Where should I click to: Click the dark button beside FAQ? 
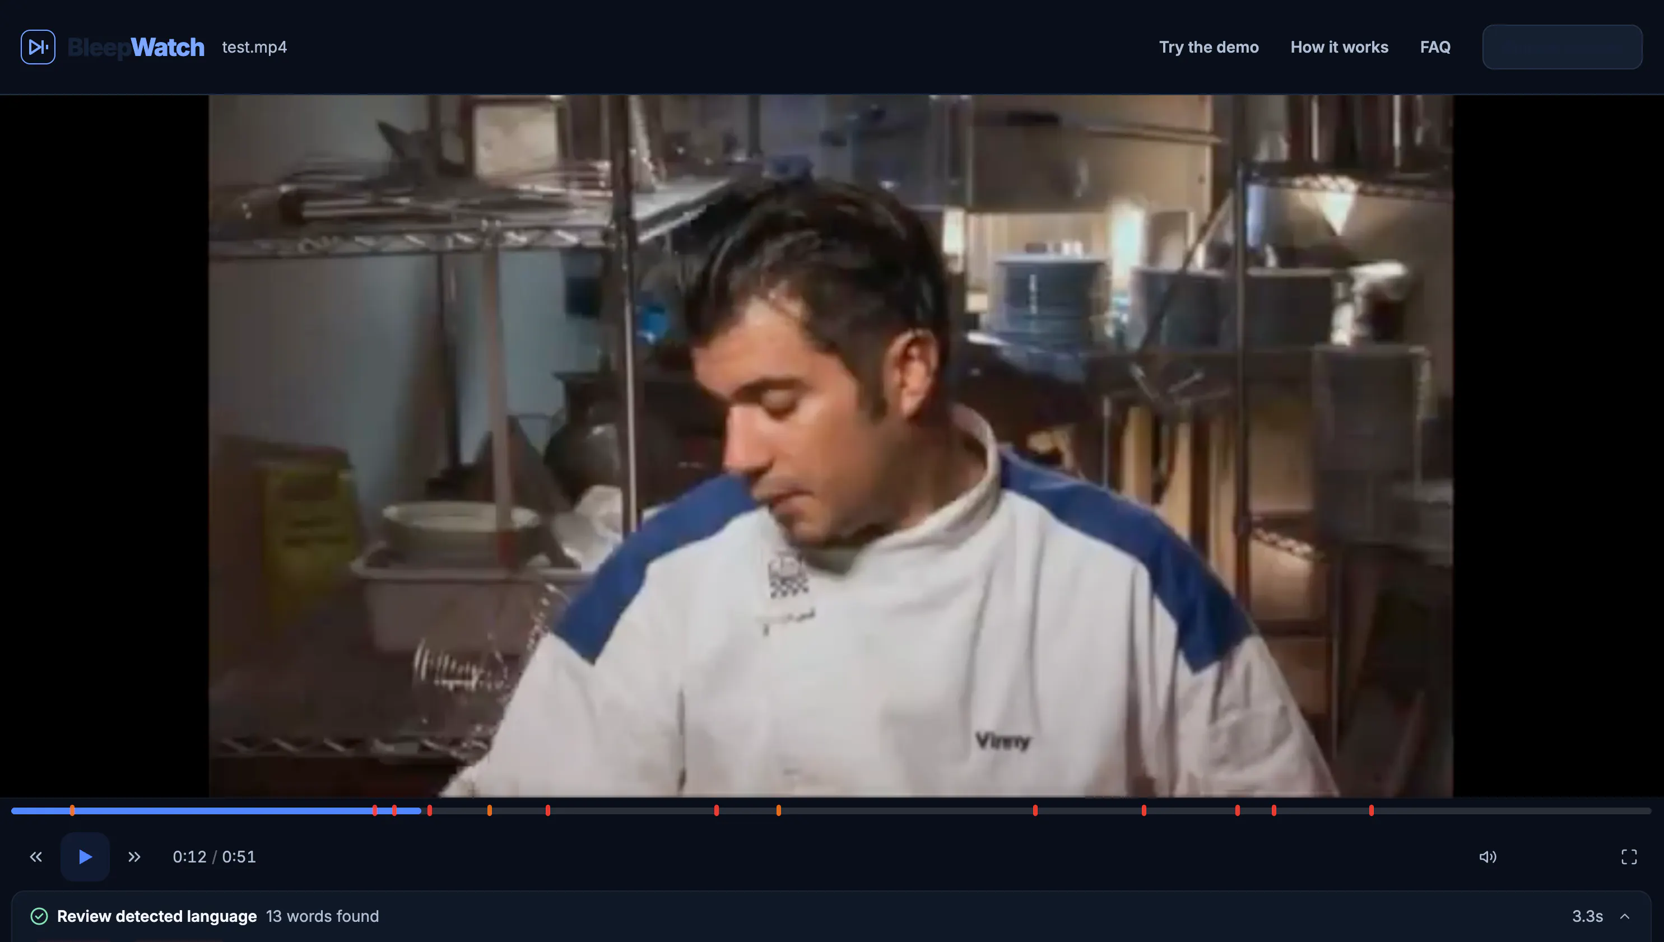coord(1561,47)
